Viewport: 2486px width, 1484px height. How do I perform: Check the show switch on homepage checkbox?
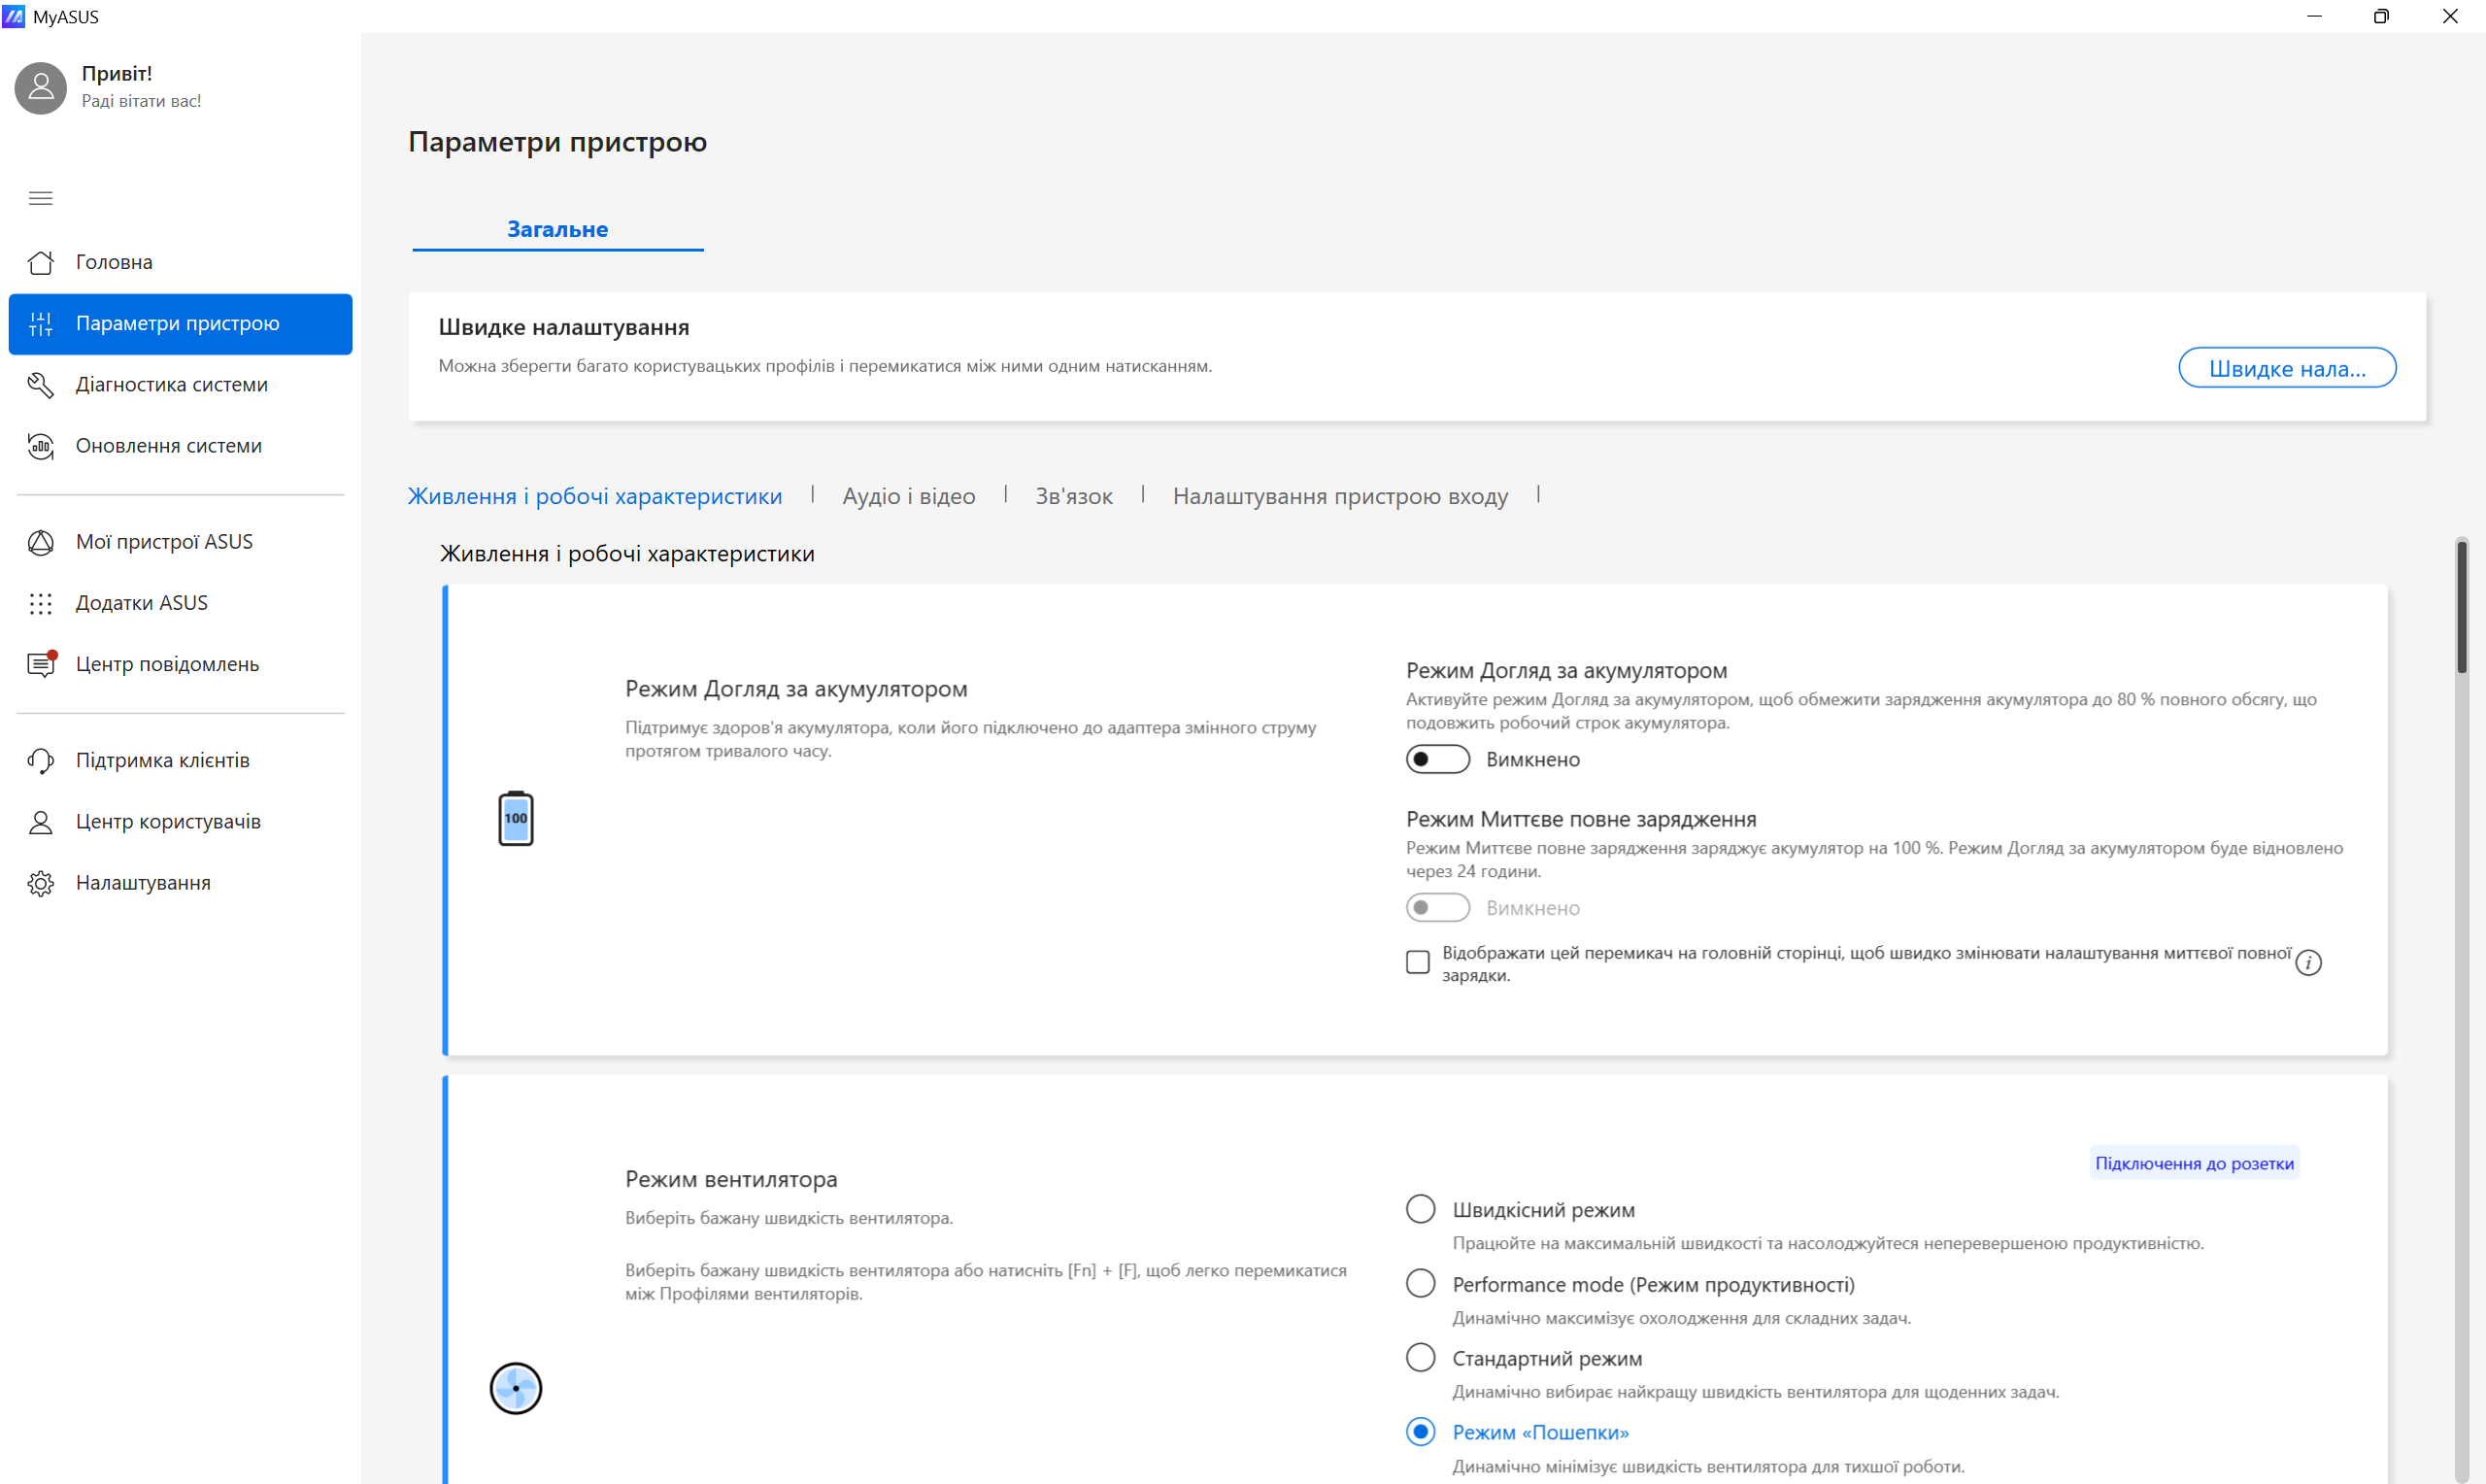pyautogui.click(x=1417, y=962)
